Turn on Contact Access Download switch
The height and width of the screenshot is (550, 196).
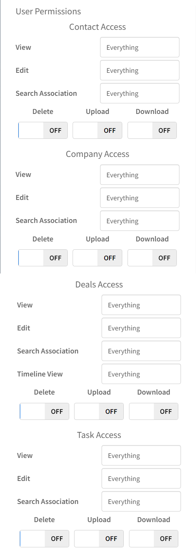tap(152, 131)
